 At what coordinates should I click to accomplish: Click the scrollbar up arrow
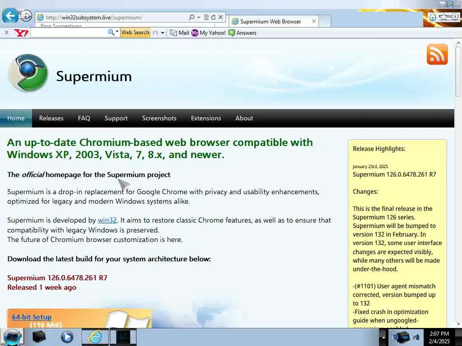click(x=458, y=43)
